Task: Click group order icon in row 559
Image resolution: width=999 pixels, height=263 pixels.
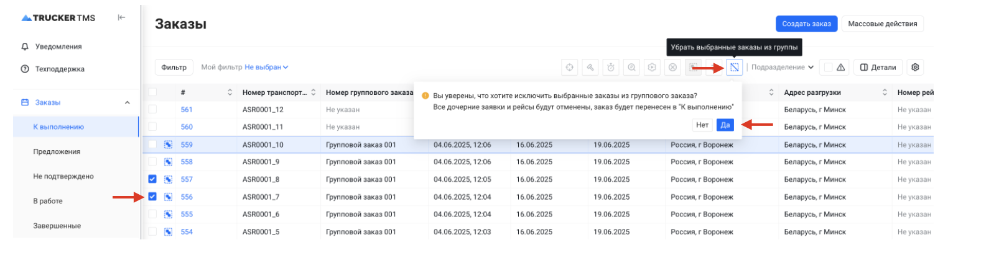Action: coord(168,145)
